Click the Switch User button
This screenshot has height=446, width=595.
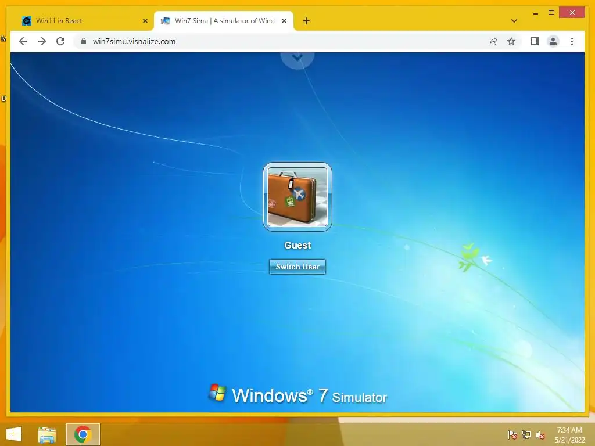(x=297, y=267)
